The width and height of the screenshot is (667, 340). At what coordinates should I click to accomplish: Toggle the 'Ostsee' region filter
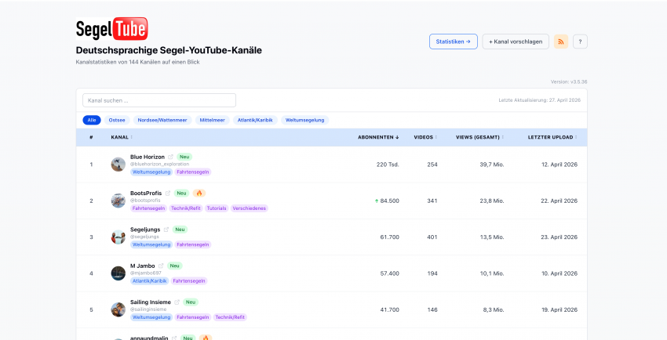point(117,120)
